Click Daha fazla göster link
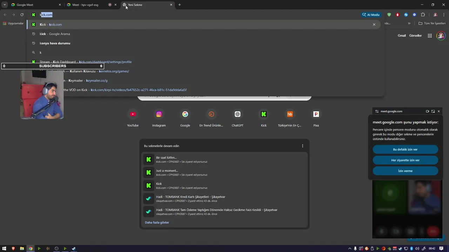This screenshot has width=449, height=252. tap(157, 223)
